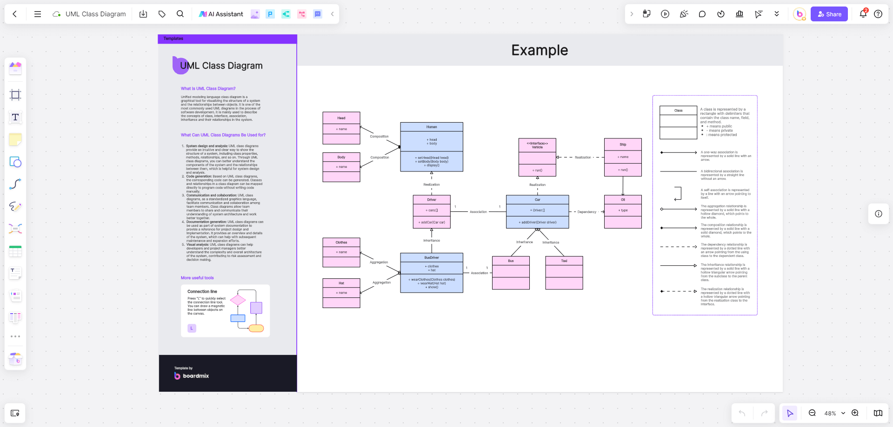893x427 pixels.
Task: Open the help question mark
Action: pyautogui.click(x=878, y=14)
